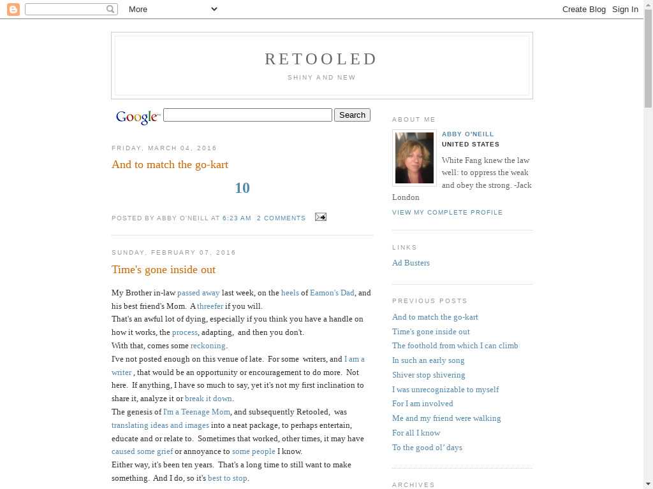Click the Google logo beside search box

click(x=137, y=117)
